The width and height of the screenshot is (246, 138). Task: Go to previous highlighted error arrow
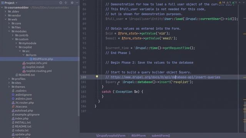239,3
